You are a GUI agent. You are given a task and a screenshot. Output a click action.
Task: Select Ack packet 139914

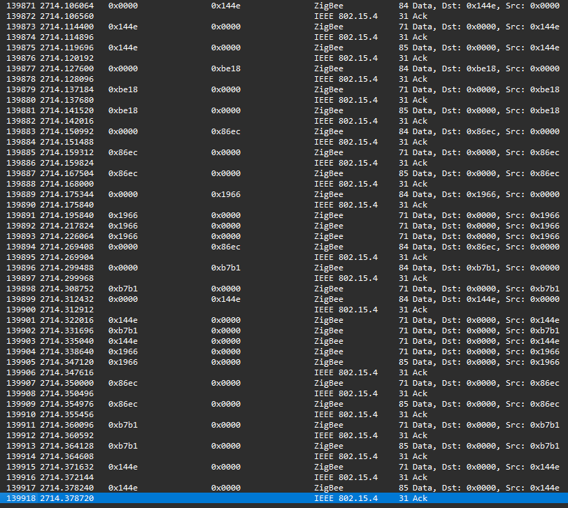pos(284,457)
